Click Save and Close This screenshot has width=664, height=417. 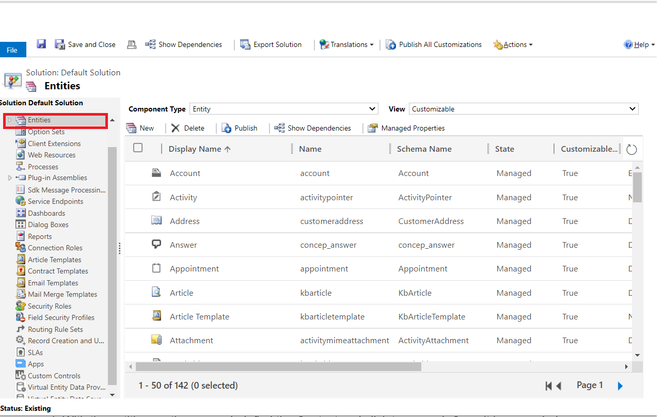pos(85,44)
